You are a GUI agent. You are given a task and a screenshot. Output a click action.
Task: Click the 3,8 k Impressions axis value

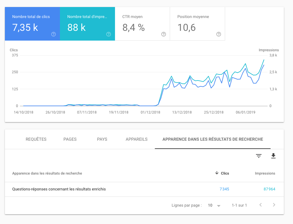coord(273,55)
